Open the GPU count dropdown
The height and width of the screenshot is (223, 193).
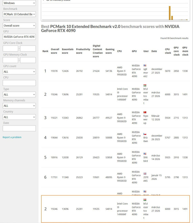click(x=19, y=72)
